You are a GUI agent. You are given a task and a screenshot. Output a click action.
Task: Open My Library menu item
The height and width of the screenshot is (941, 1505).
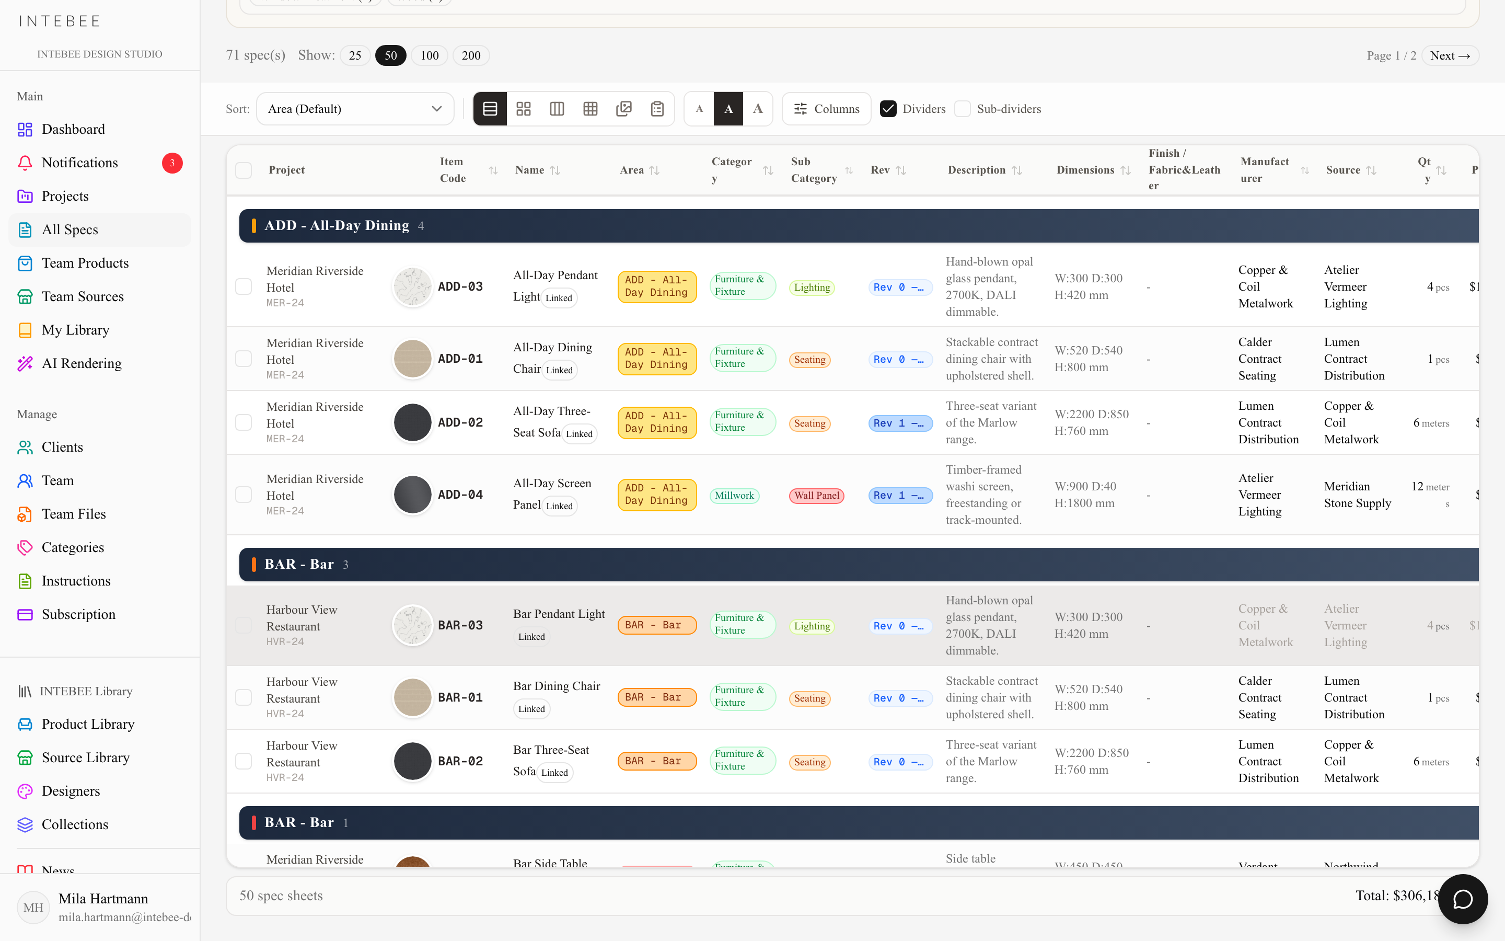(99, 330)
